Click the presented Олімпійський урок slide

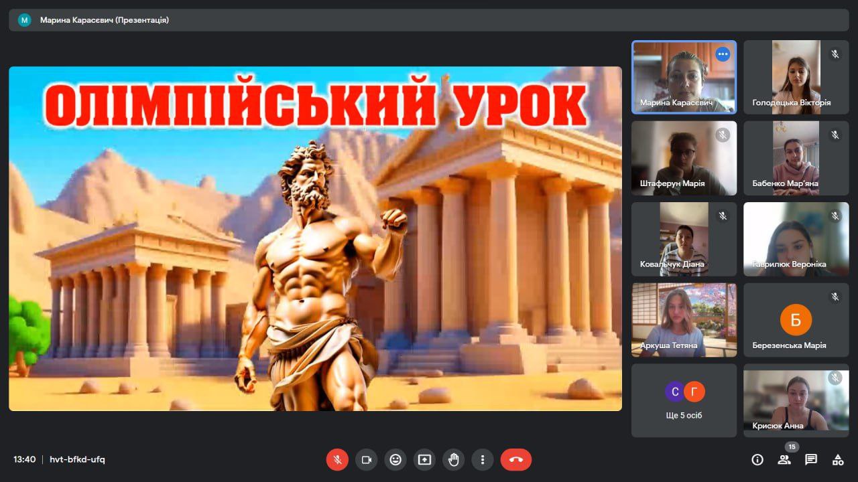coord(315,238)
